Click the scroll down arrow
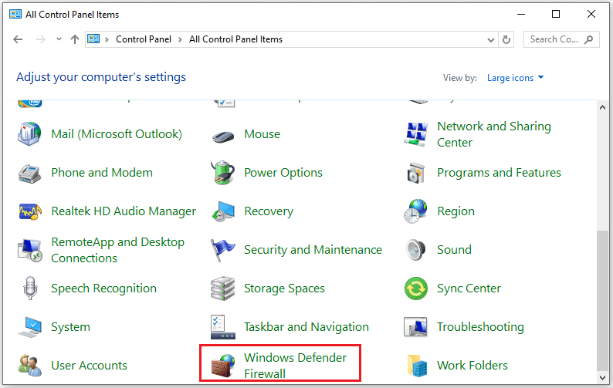Viewport: 613px width, 388px height. [602, 377]
